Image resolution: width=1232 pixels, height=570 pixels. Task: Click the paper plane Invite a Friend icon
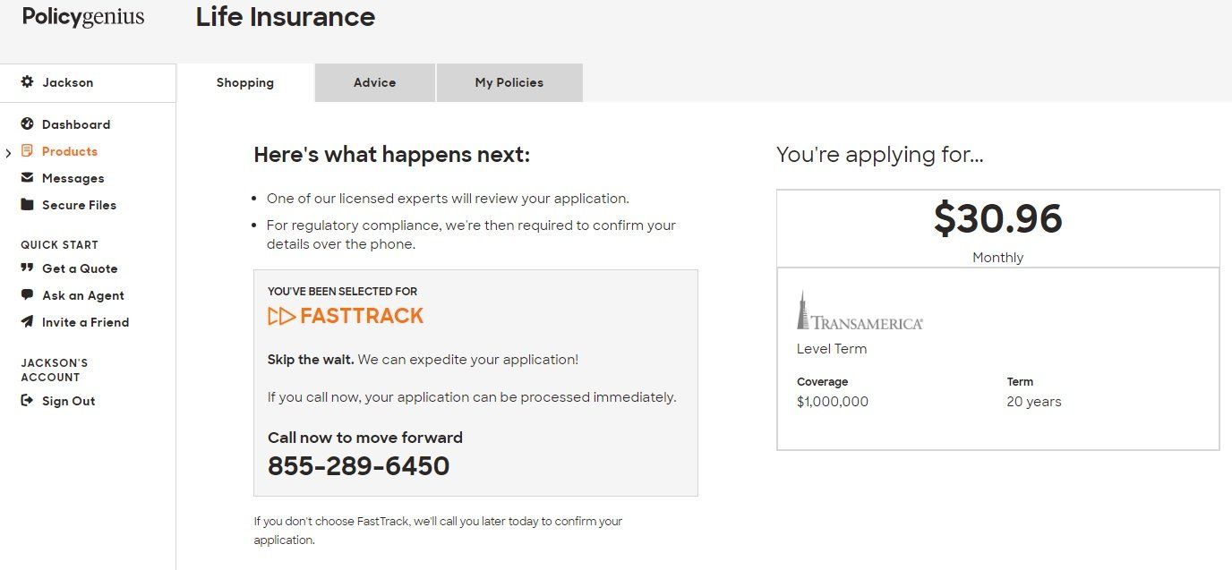(x=27, y=321)
